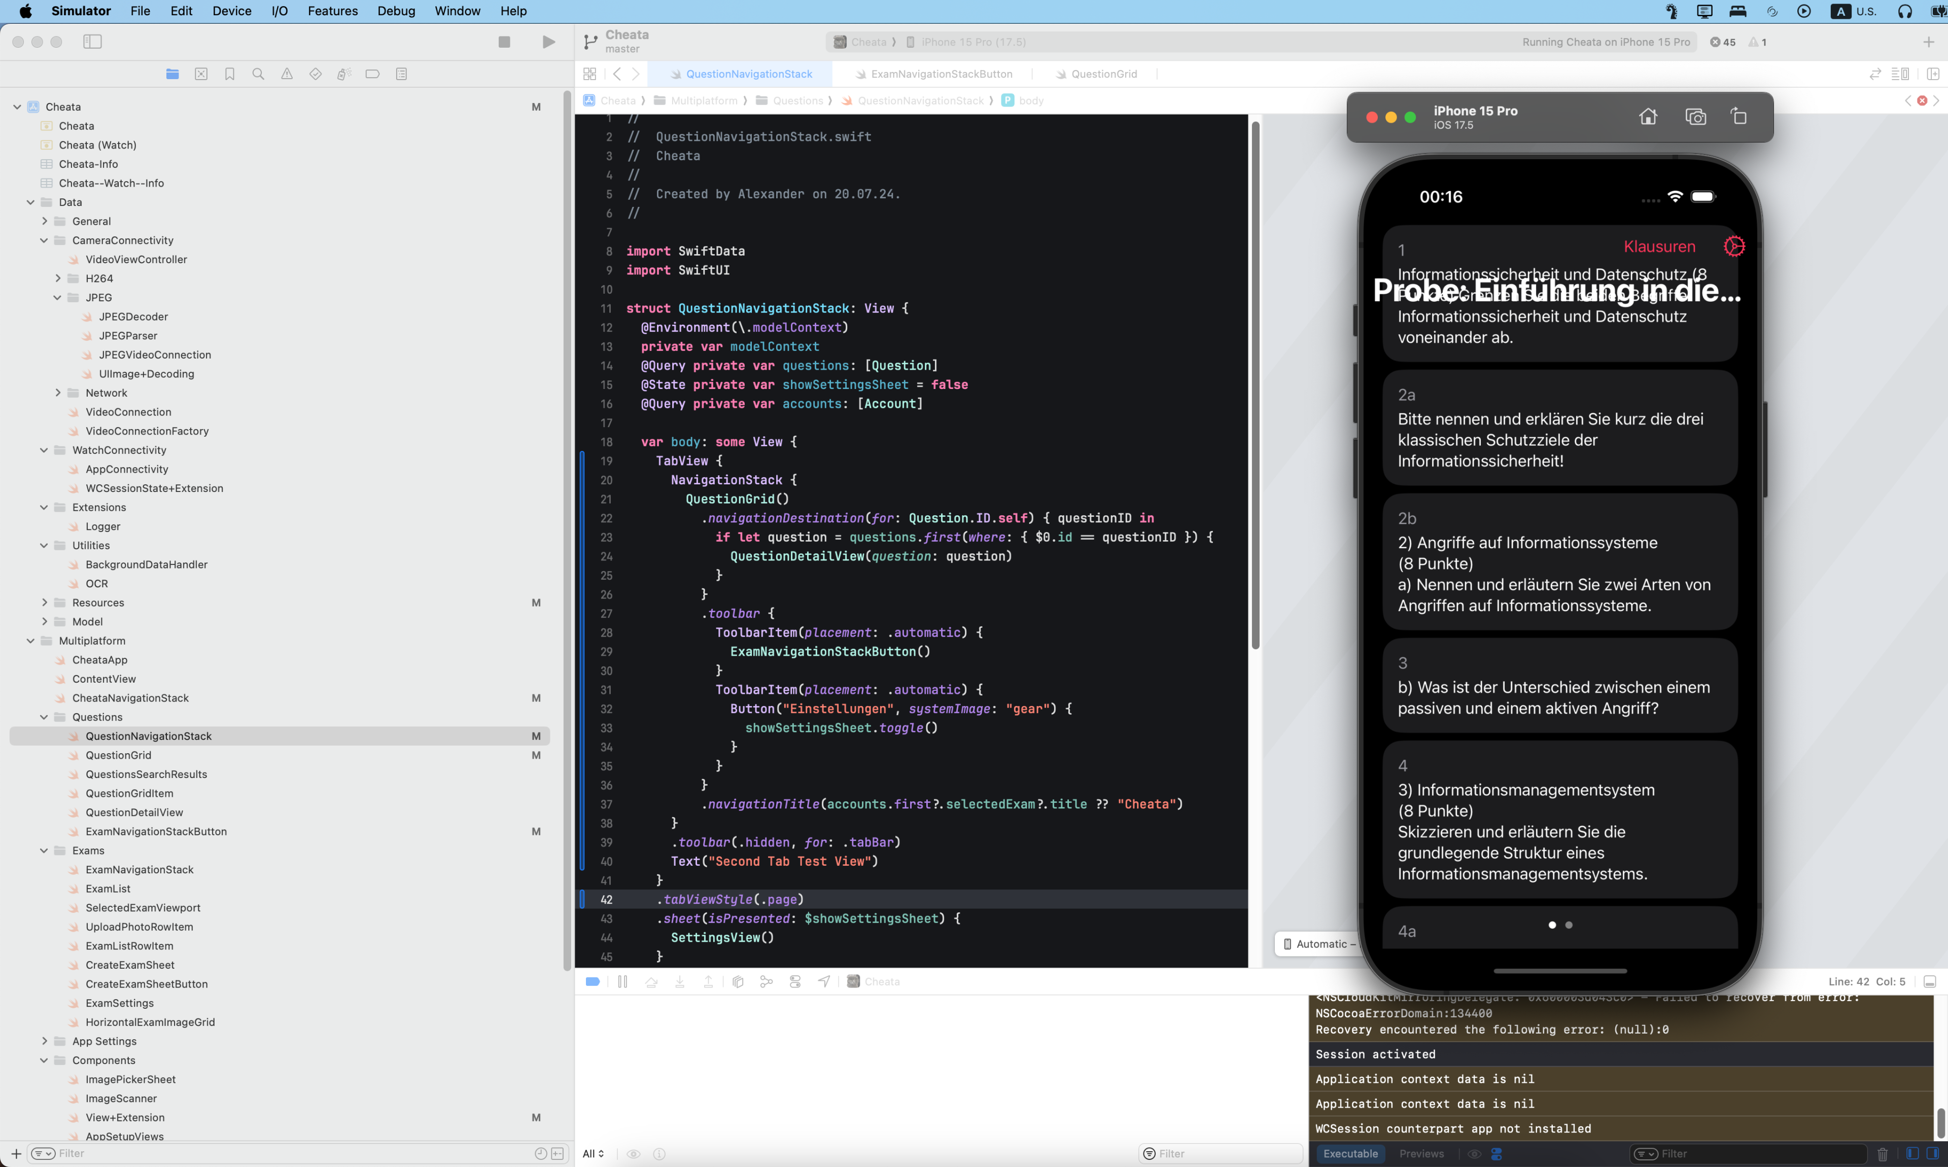Open the Find navigator magnifier icon
The image size is (1948, 1167).
[258, 74]
